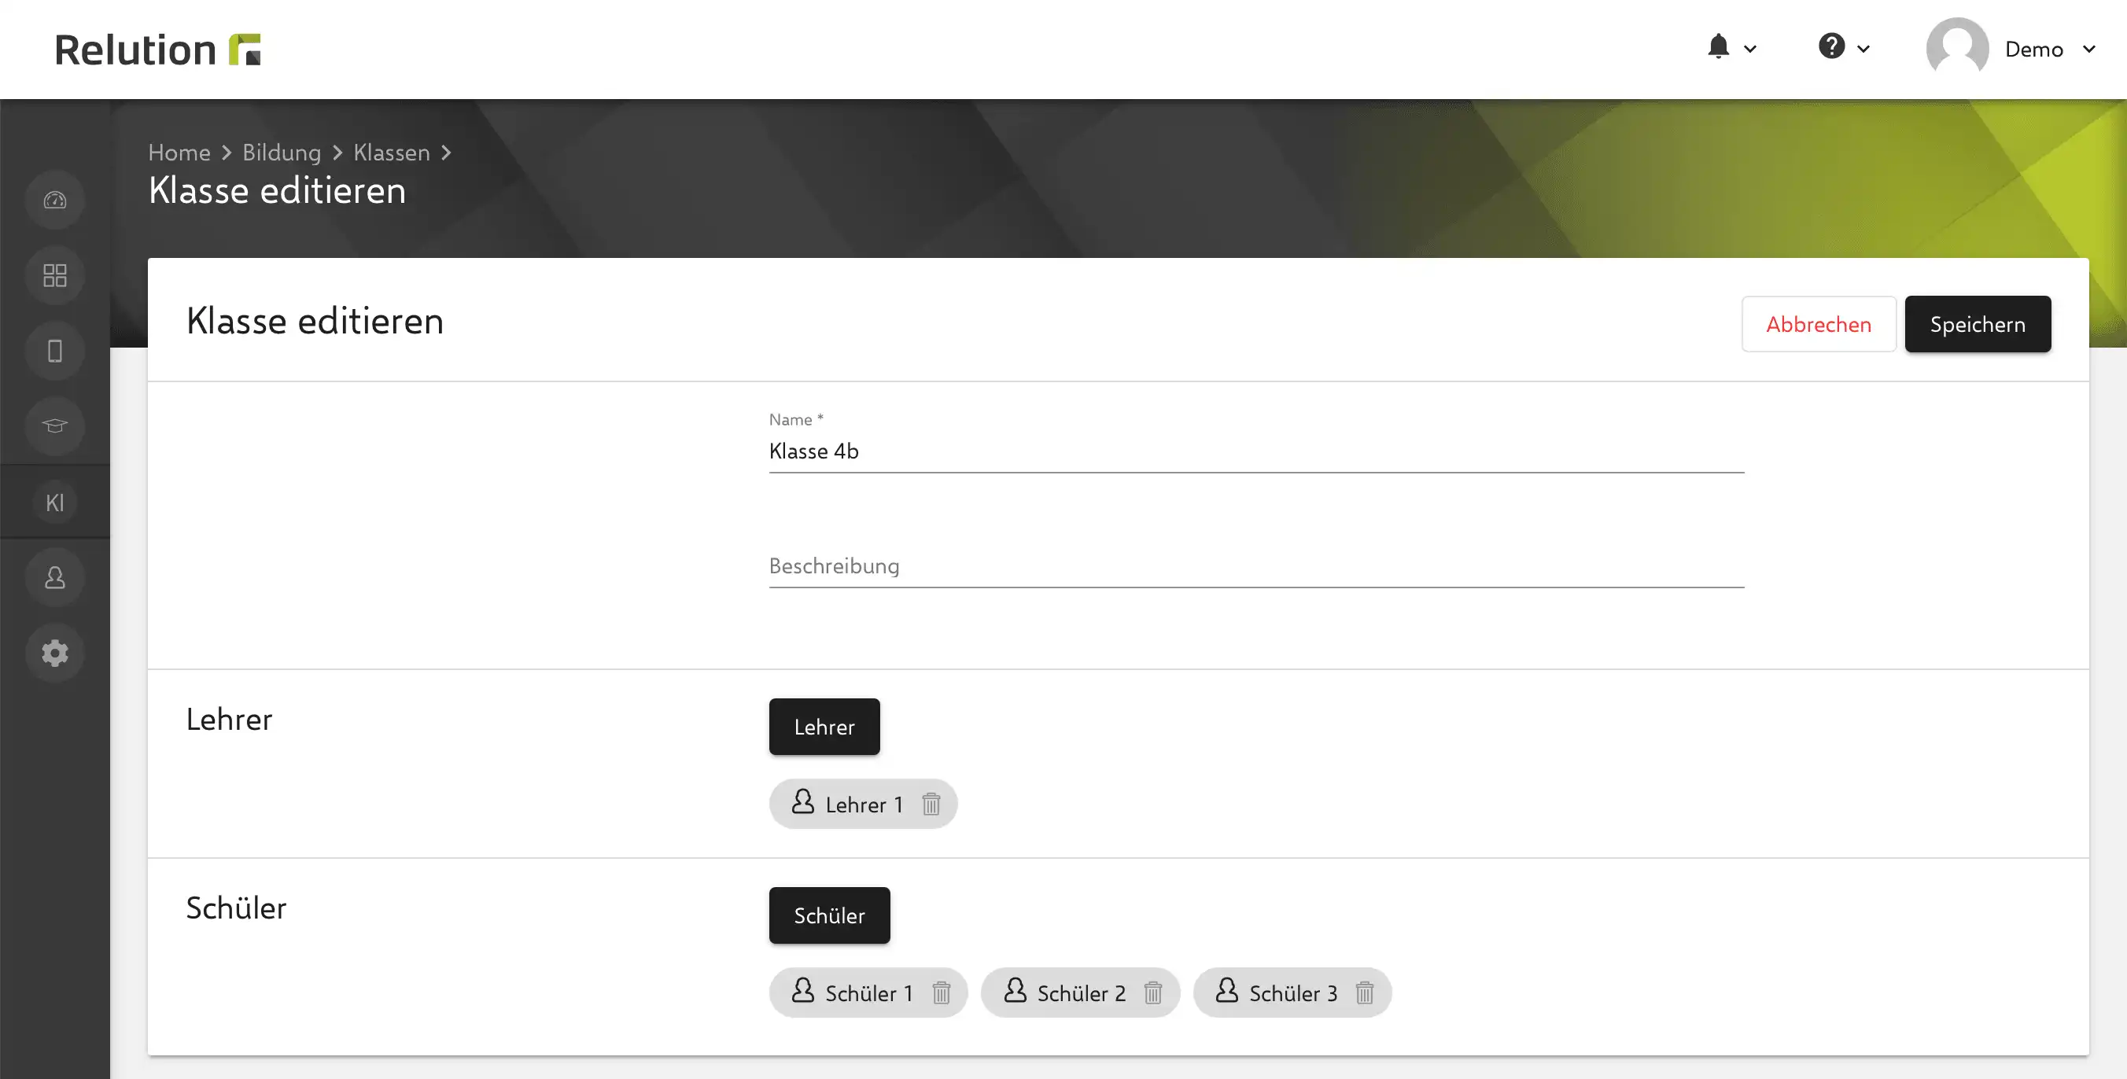Open the apps grid icon in sidebar
Screen dimensions: 2127x1079
click(54, 276)
